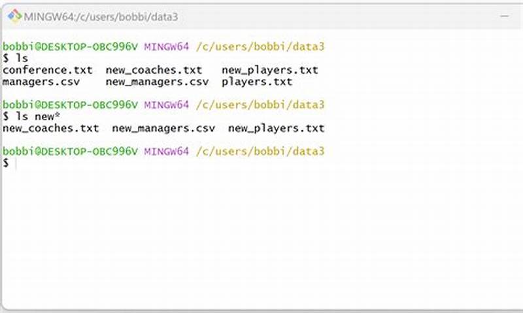Click new_coaches.txt in the first ls listing
Image resolution: width=523 pixels, height=313 pixels.
[x=154, y=70]
